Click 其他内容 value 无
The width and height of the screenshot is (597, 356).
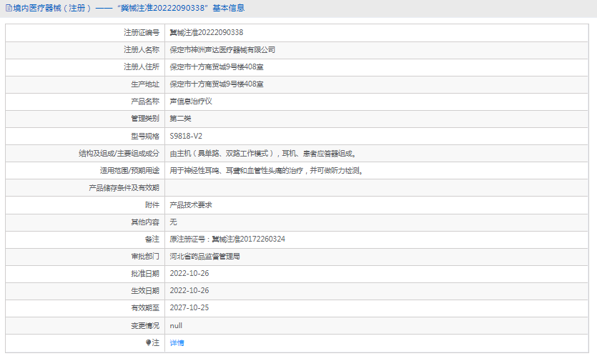[x=173, y=222]
